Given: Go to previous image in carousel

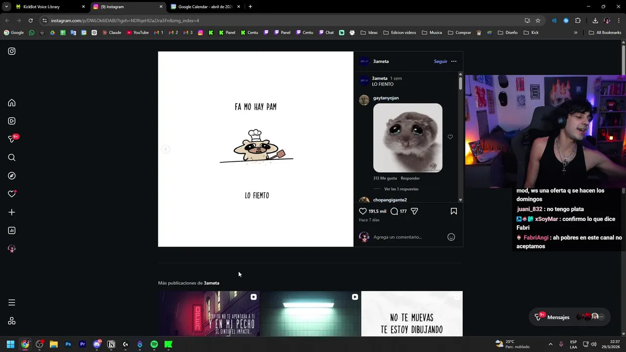Looking at the screenshot, I should coord(166,149).
